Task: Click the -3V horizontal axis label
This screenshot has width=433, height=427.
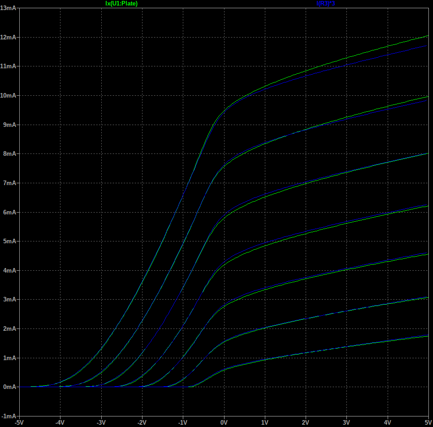Action: click(101, 423)
